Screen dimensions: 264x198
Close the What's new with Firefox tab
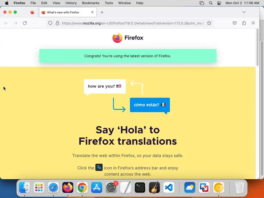click(92, 12)
